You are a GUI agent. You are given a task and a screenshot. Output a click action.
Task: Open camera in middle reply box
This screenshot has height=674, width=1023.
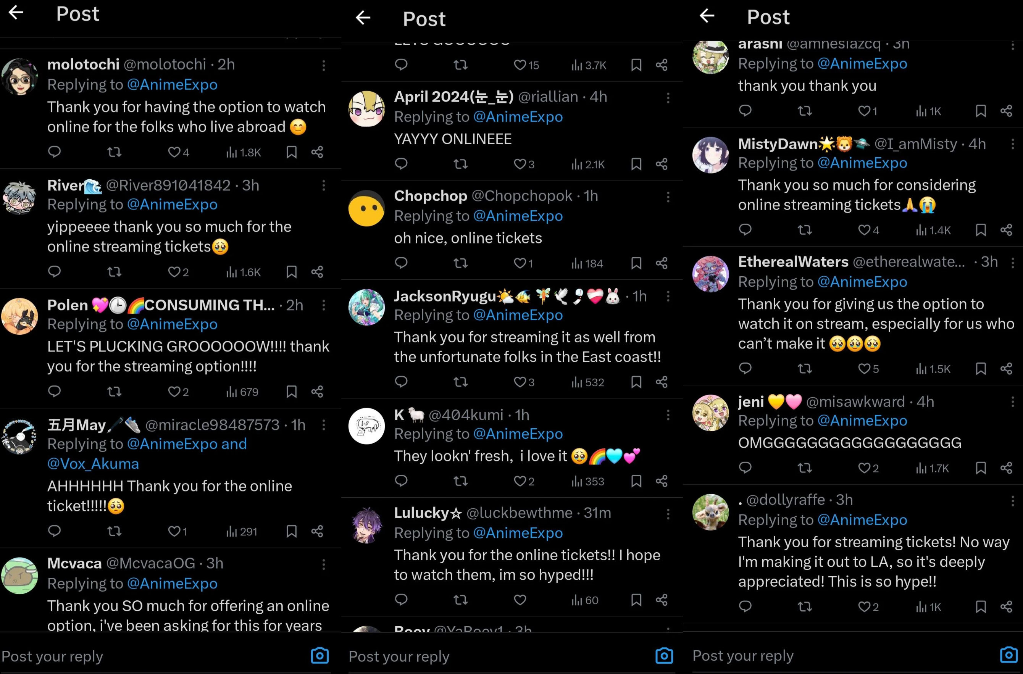click(664, 656)
